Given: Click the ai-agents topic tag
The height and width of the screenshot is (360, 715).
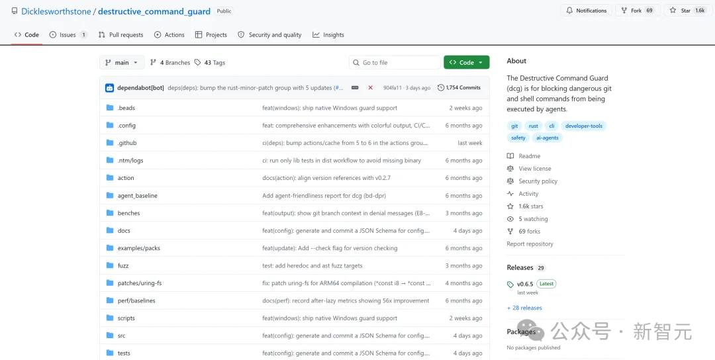Looking at the screenshot, I should (x=548, y=138).
